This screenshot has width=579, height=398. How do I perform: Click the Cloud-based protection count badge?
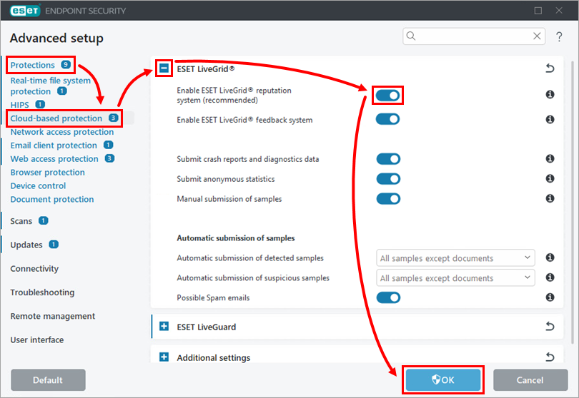pyautogui.click(x=114, y=118)
